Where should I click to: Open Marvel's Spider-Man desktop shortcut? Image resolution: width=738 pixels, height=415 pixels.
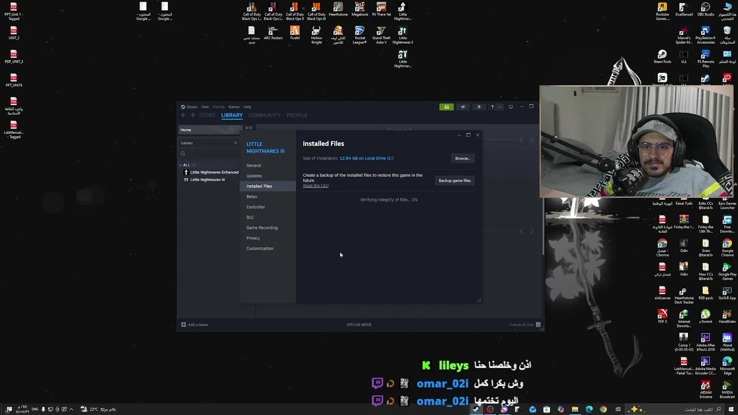(x=684, y=35)
